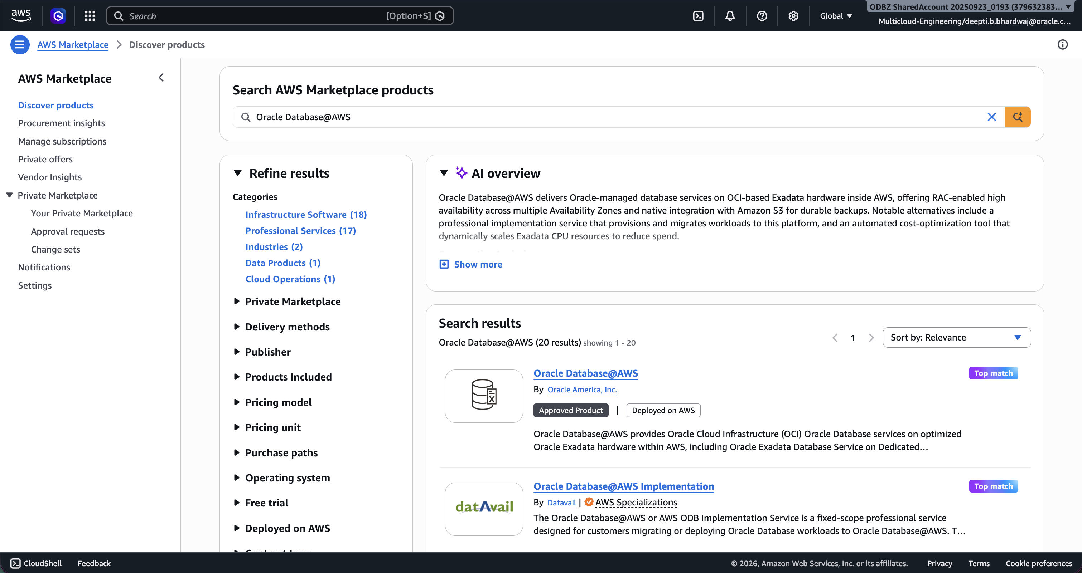1082x573 pixels.
Task: Open Private offers
Action: coord(45,160)
